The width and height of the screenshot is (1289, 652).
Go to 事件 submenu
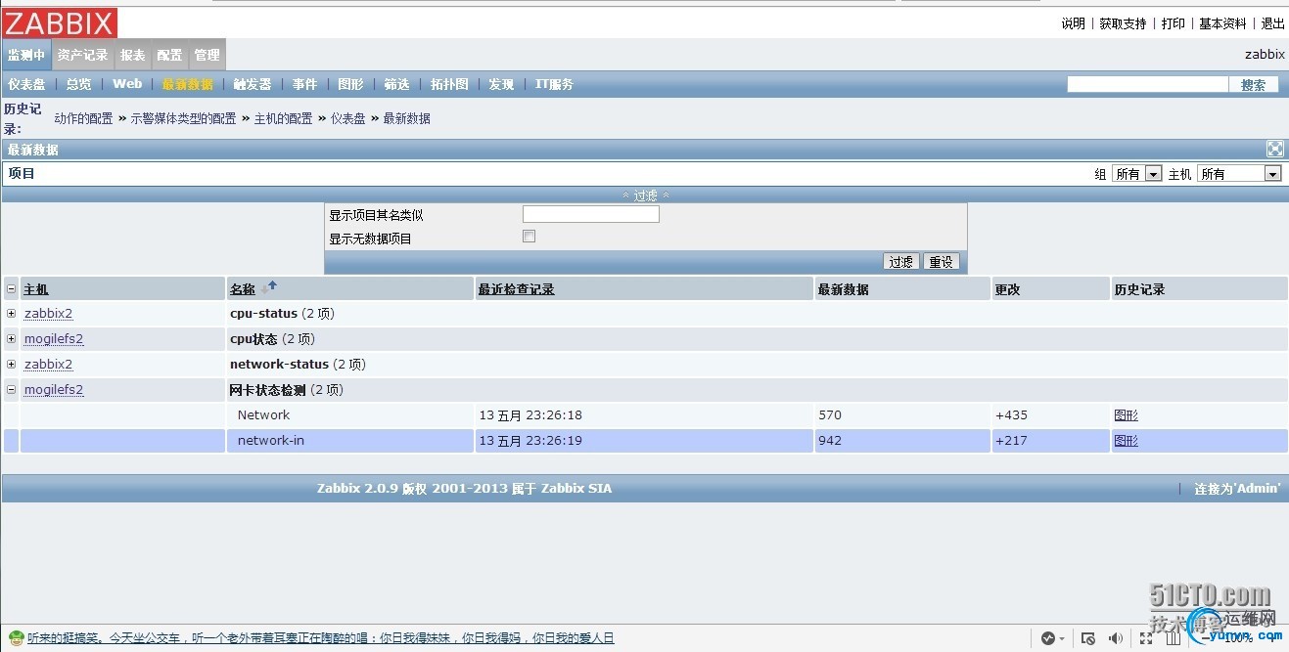[x=304, y=84]
